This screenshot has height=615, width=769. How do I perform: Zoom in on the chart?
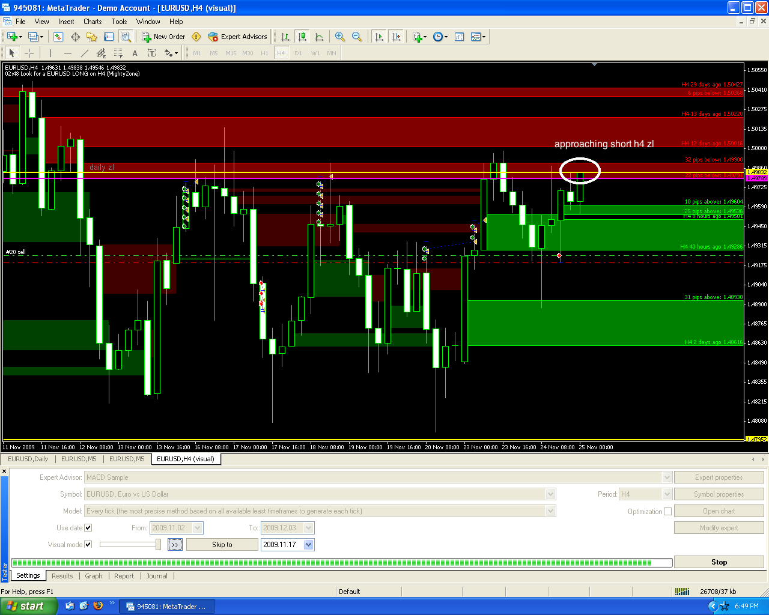click(340, 37)
